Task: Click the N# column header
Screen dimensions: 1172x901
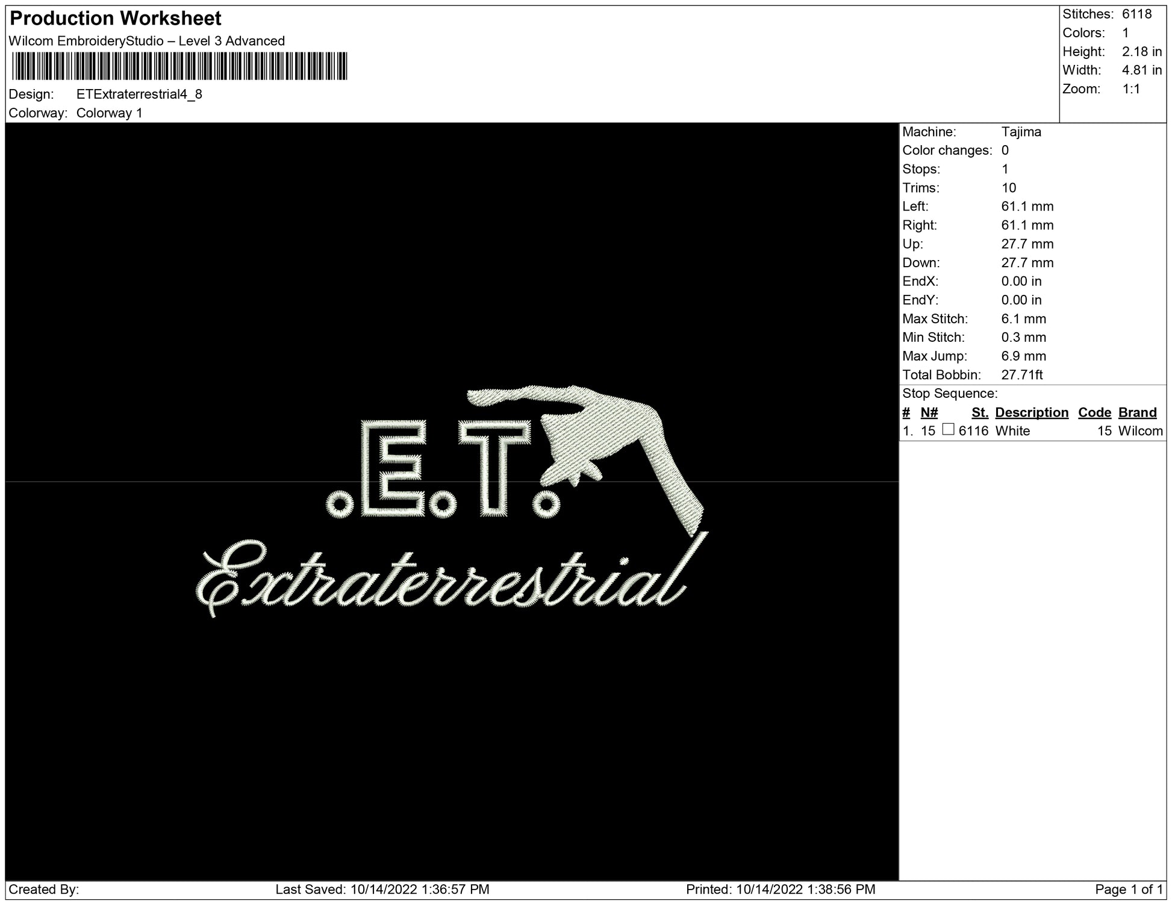Action: coord(929,412)
